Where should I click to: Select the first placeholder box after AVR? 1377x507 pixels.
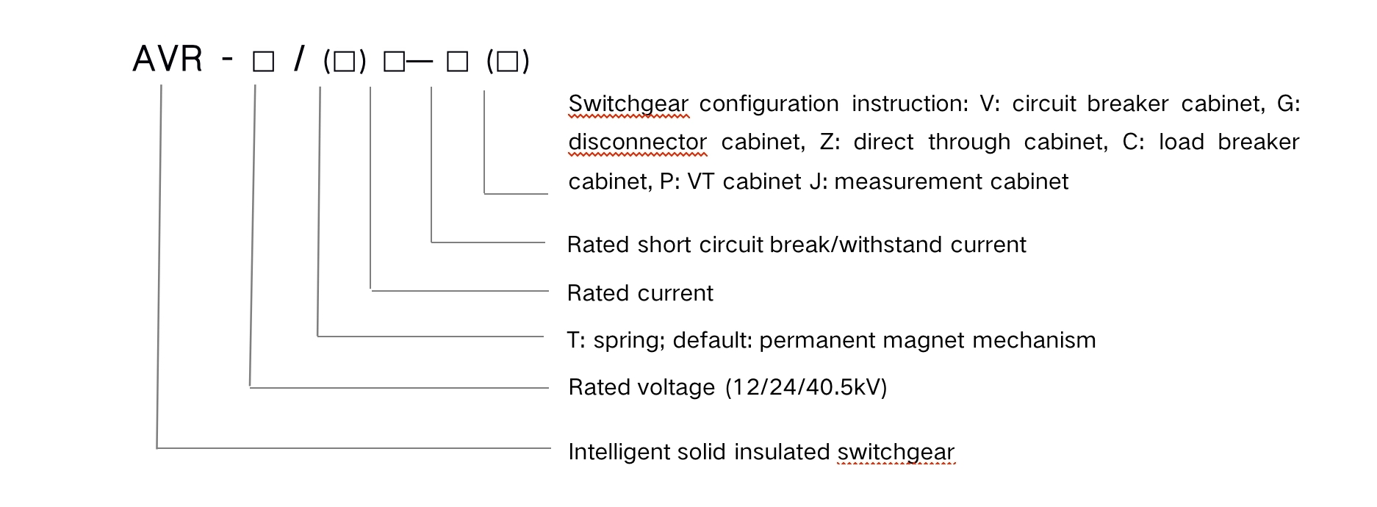262,62
